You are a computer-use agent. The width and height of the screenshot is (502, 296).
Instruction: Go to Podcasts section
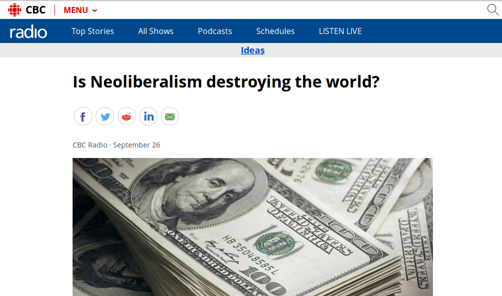[x=215, y=31]
